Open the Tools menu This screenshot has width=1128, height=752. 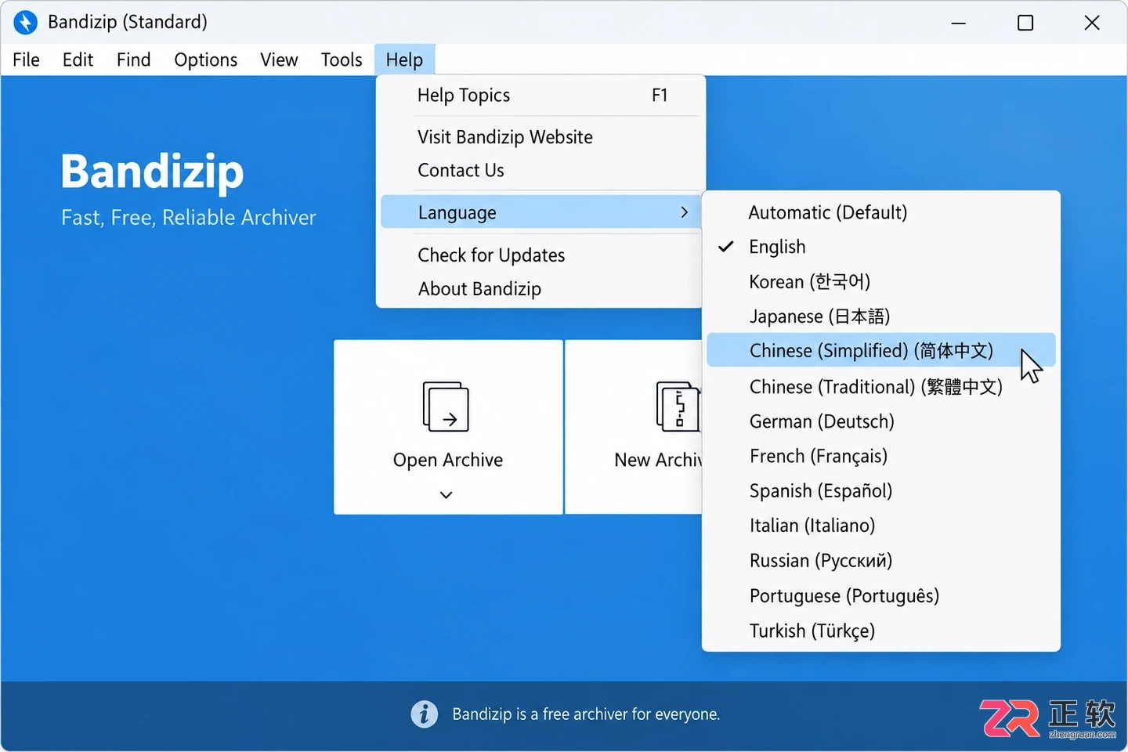click(342, 60)
